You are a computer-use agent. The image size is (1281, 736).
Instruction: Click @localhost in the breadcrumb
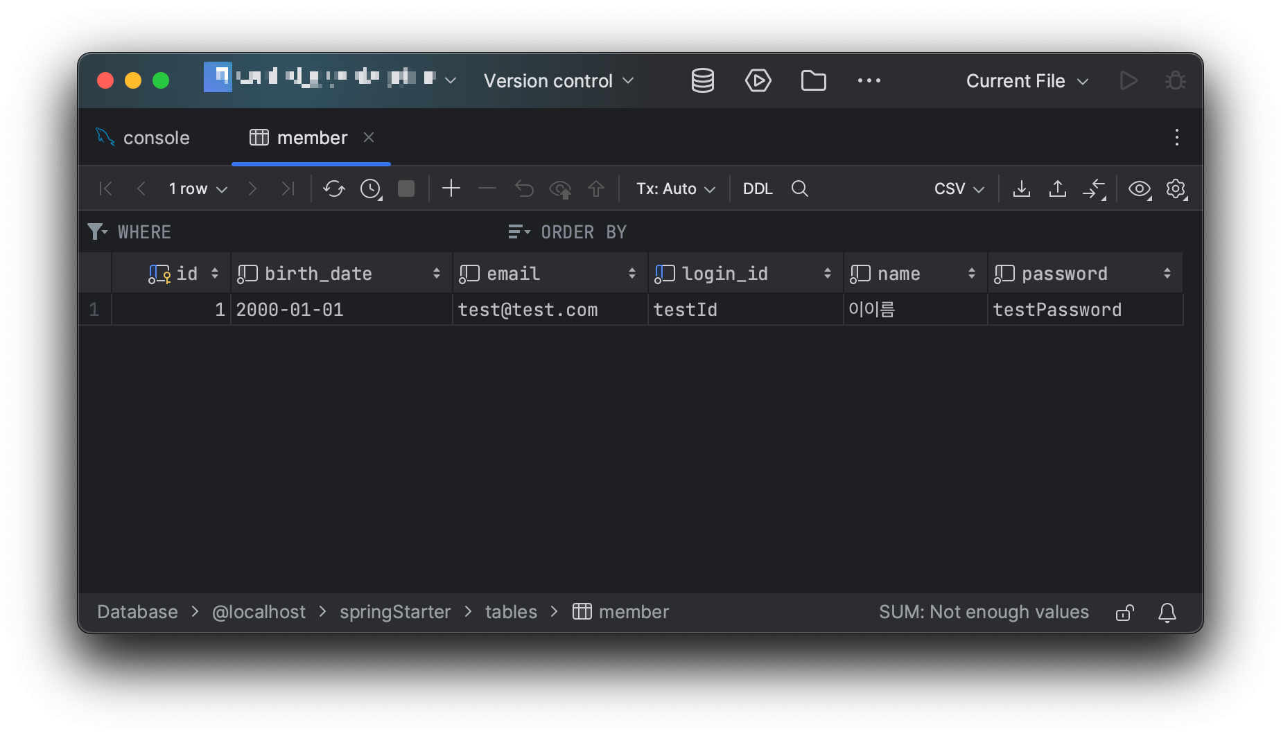pyautogui.click(x=259, y=612)
